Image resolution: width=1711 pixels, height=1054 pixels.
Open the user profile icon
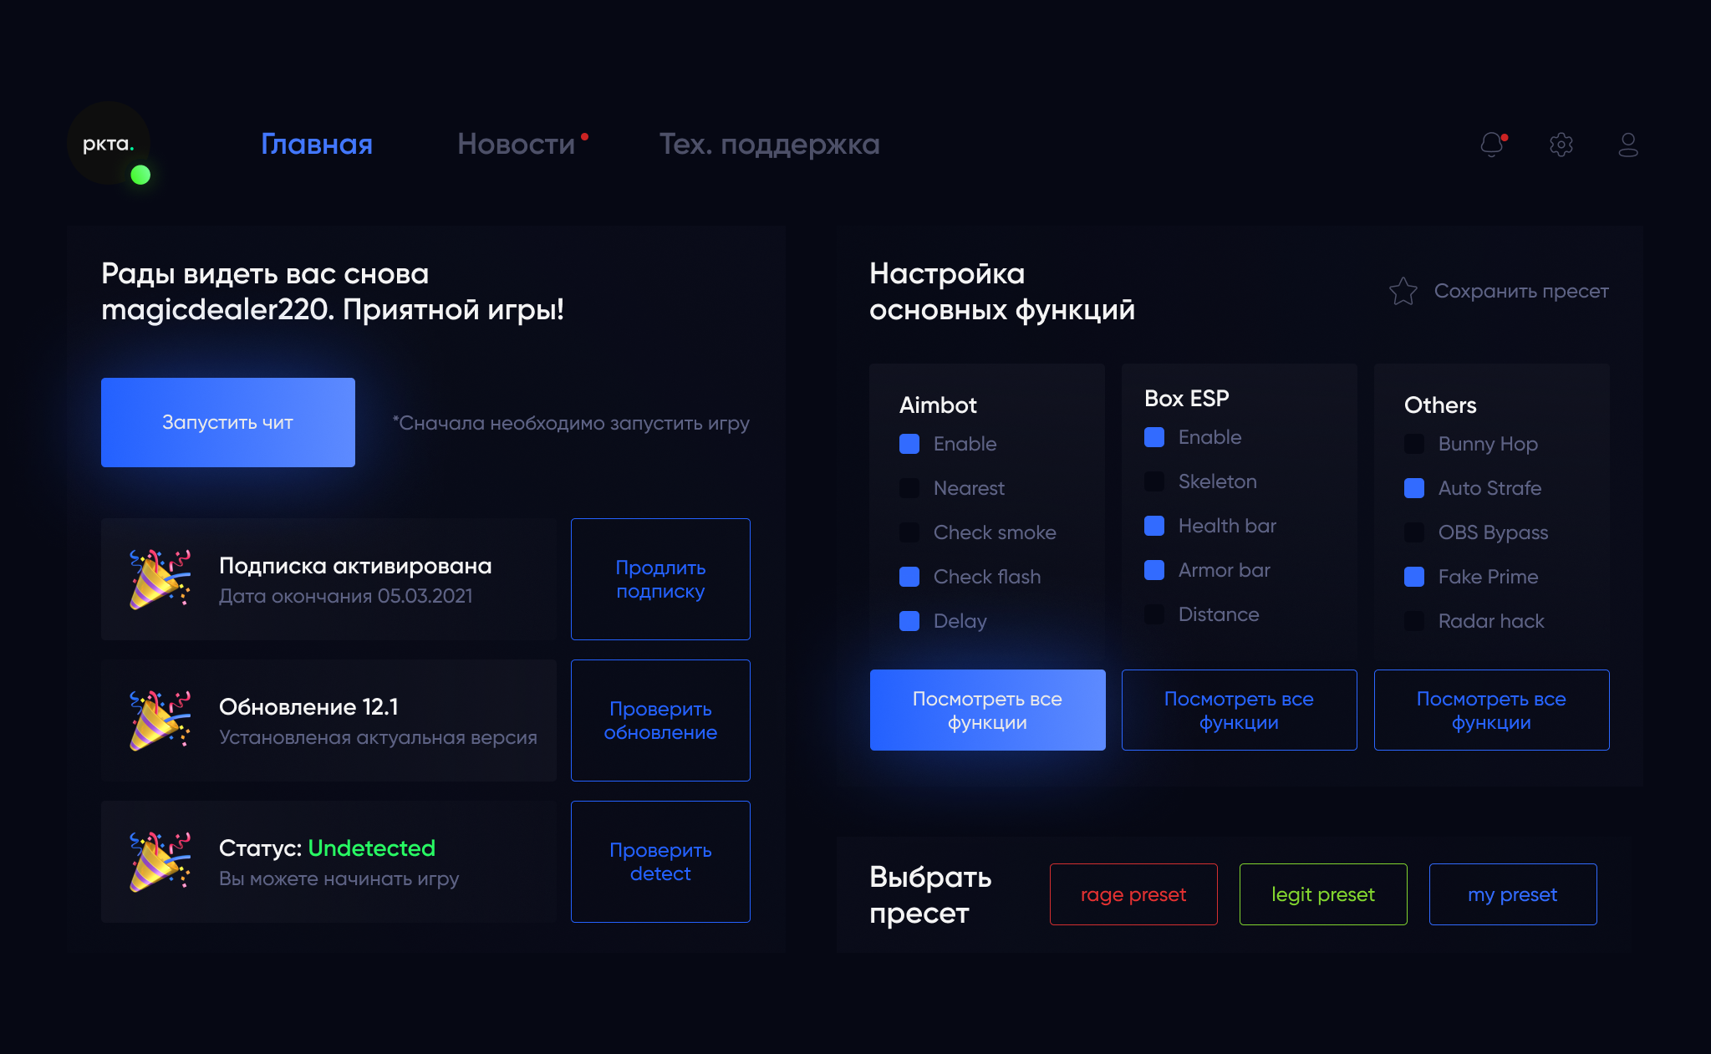coord(1627,145)
